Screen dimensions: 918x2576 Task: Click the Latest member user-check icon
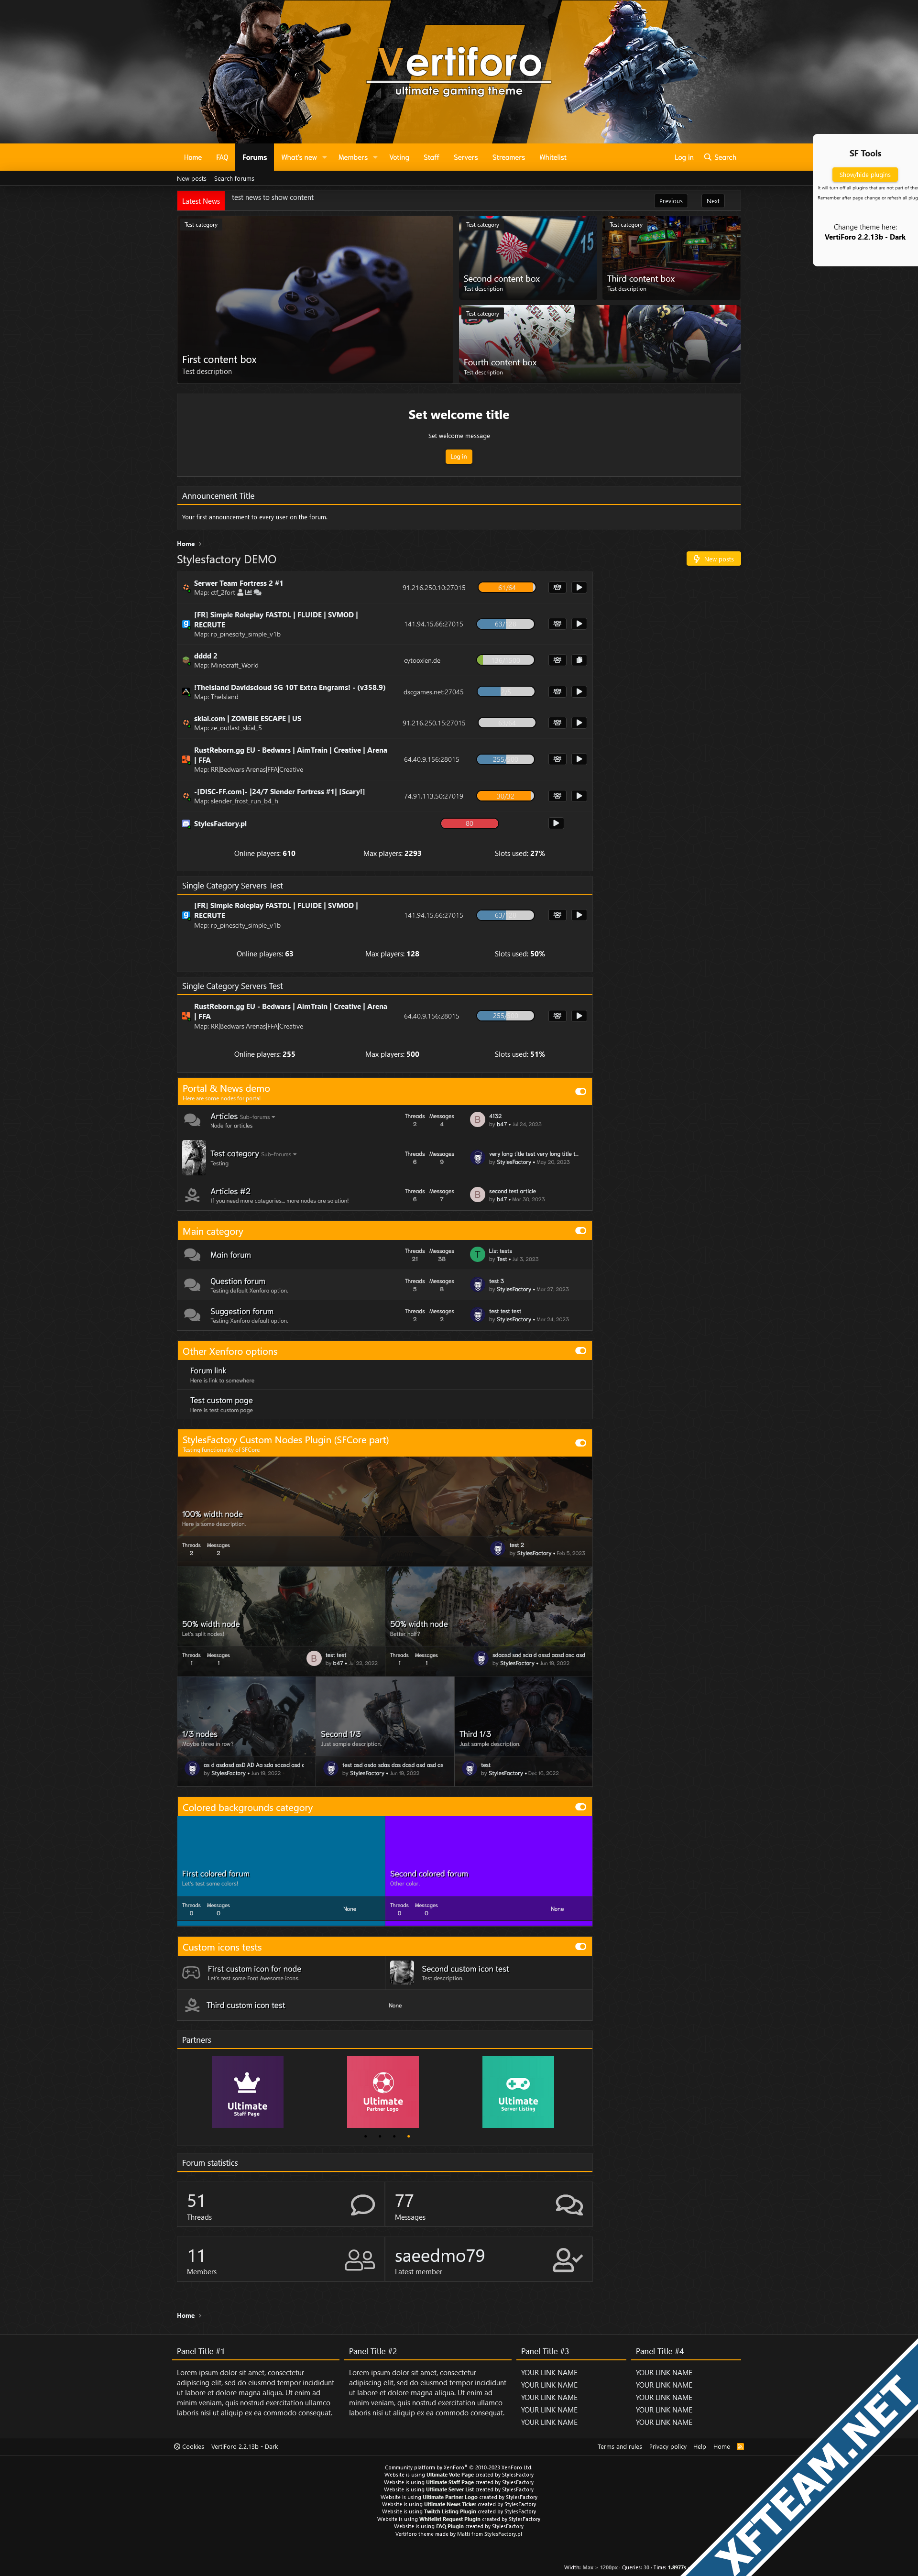pyautogui.click(x=568, y=2259)
